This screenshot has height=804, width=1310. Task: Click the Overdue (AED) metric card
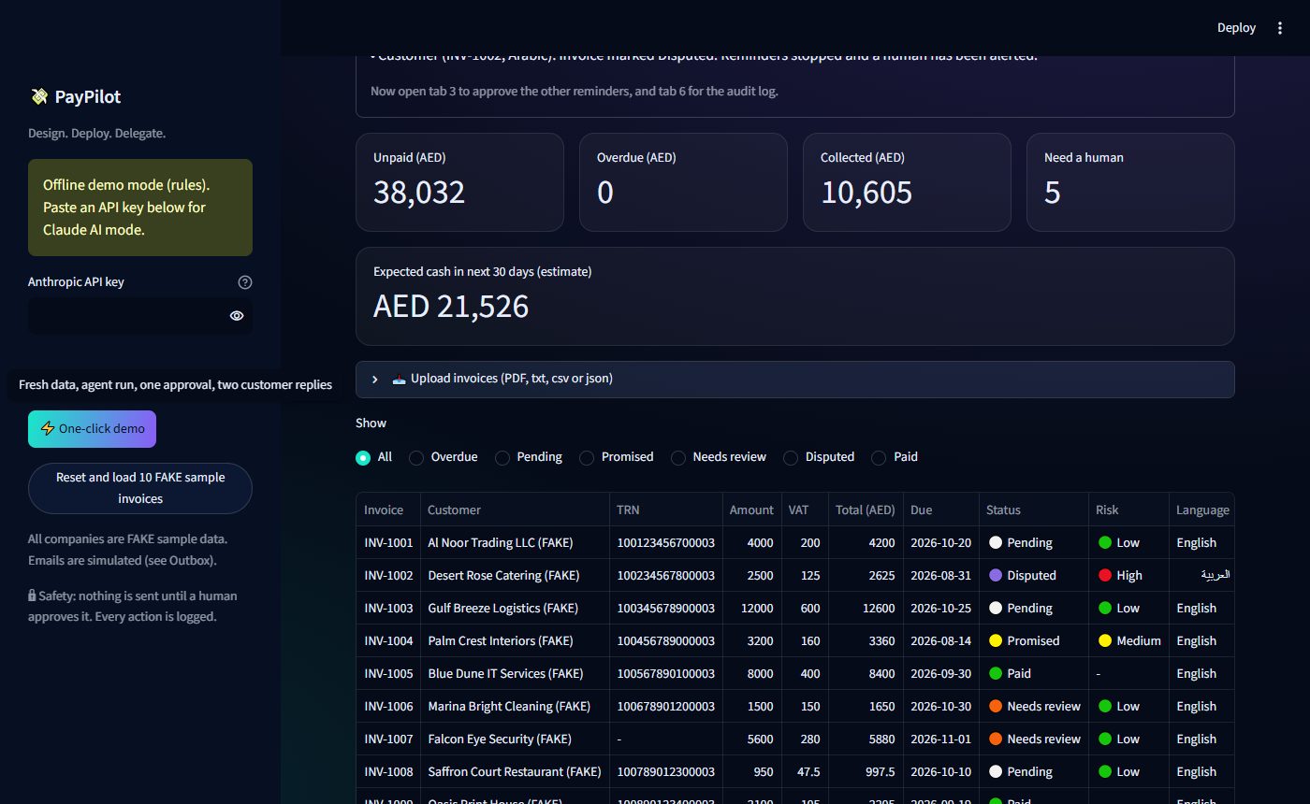pyautogui.click(x=683, y=182)
